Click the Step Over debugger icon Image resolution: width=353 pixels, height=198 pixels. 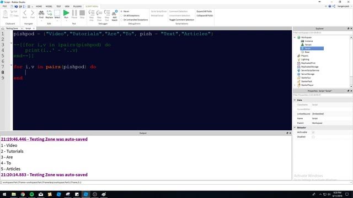point(99,13)
